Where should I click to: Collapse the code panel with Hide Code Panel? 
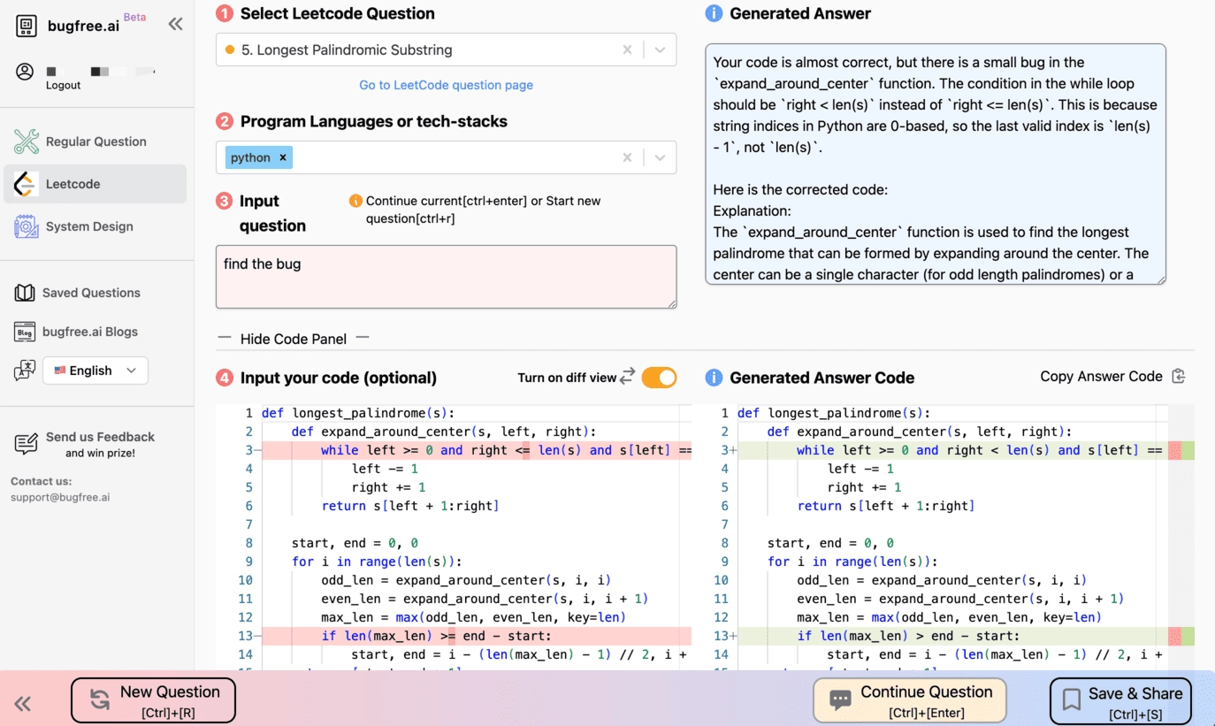pyautogui.click(x=293, y=339)
